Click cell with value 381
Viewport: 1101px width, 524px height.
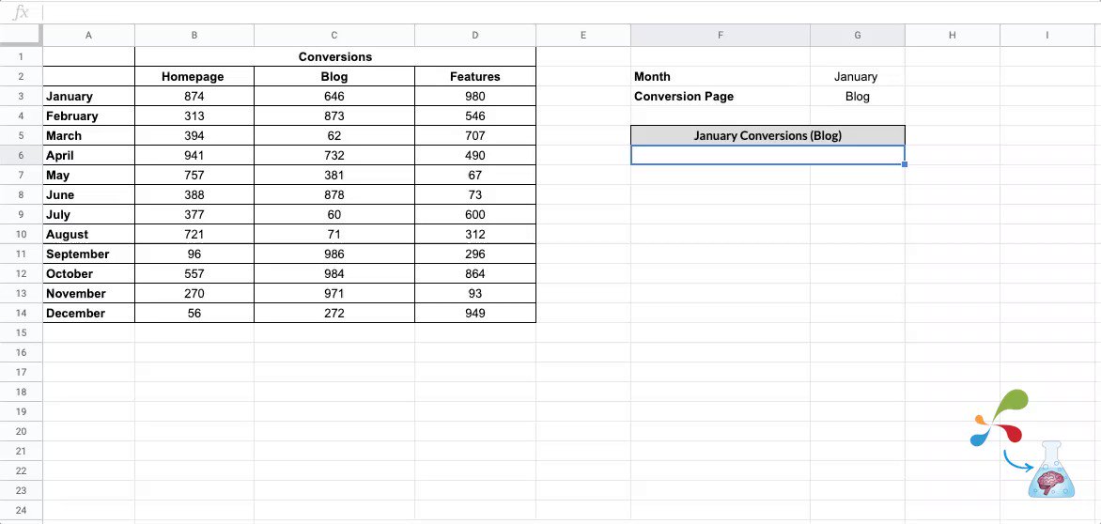(334, 175)
